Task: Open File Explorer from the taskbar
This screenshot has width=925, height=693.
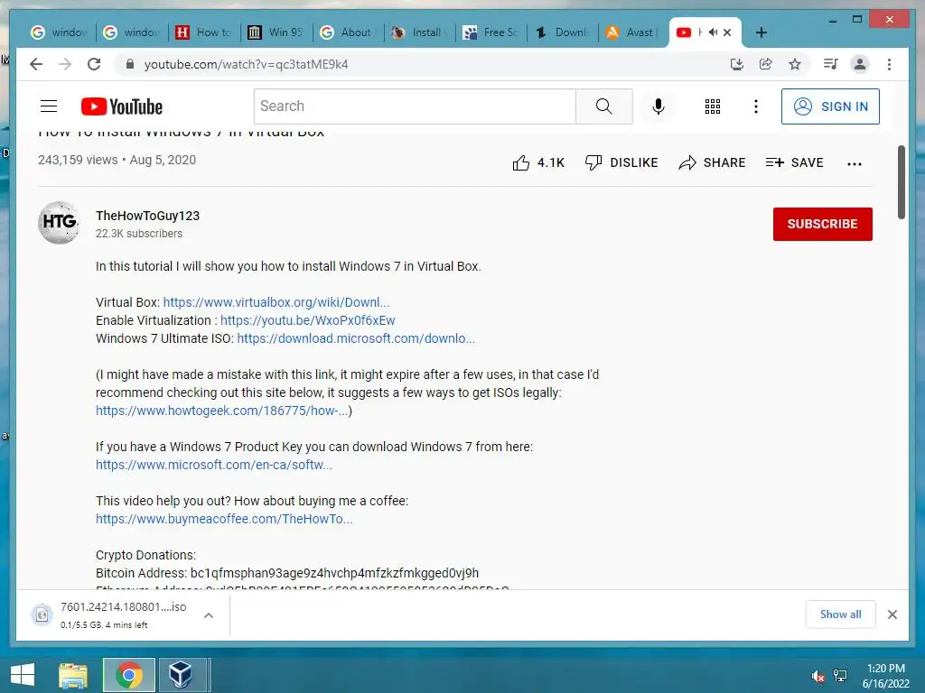Action: 73,675
